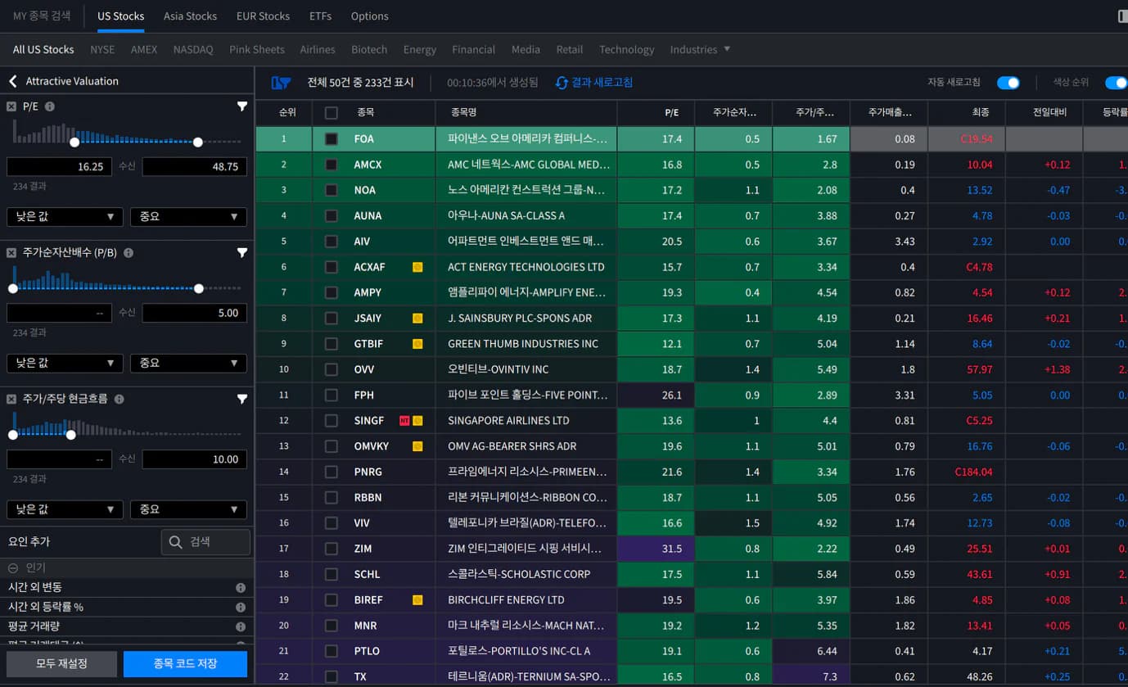The image size is (1128, 687).
Task: Collapse the 인기 factor group
Action: click(x=13, y=567)
